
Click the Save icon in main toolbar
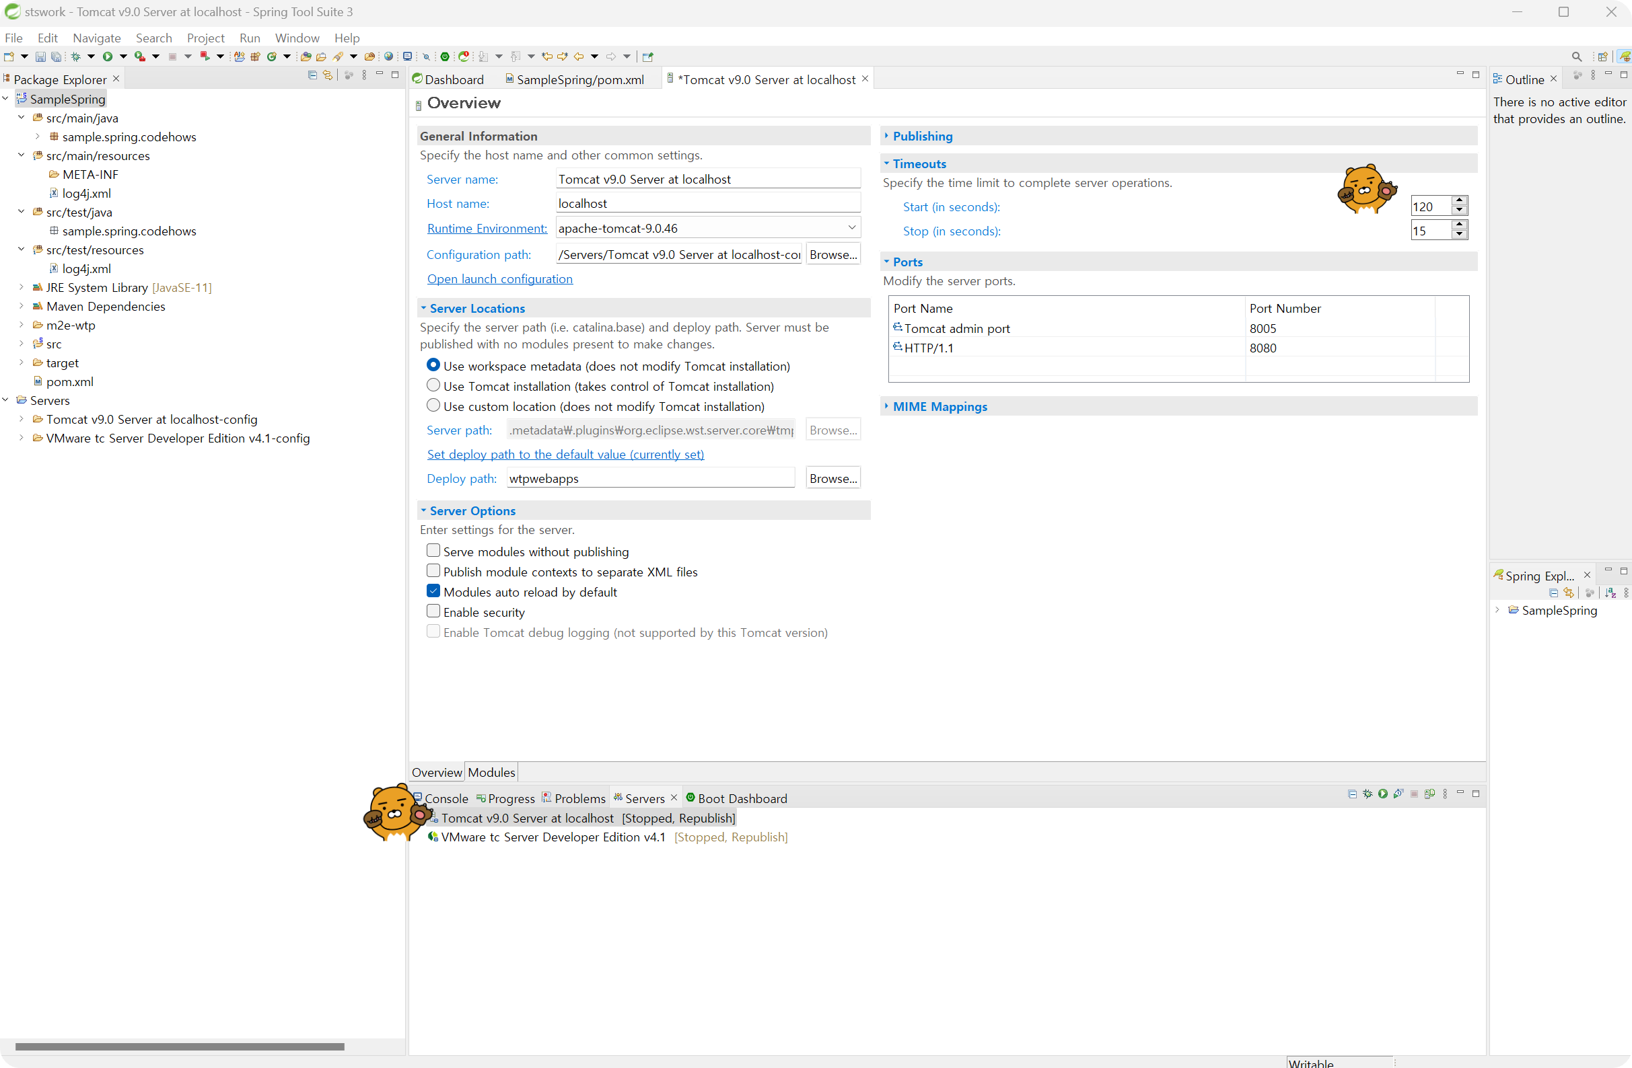coord(40,57)
